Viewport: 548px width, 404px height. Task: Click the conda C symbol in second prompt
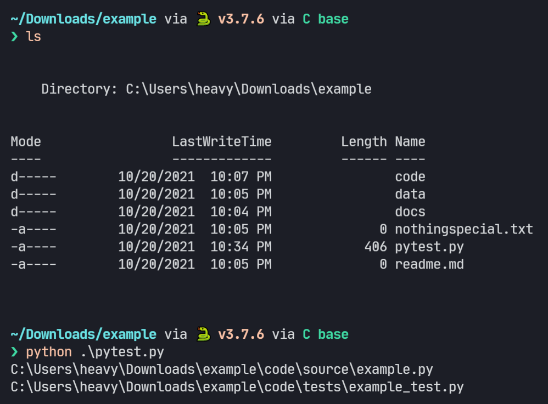306,334
